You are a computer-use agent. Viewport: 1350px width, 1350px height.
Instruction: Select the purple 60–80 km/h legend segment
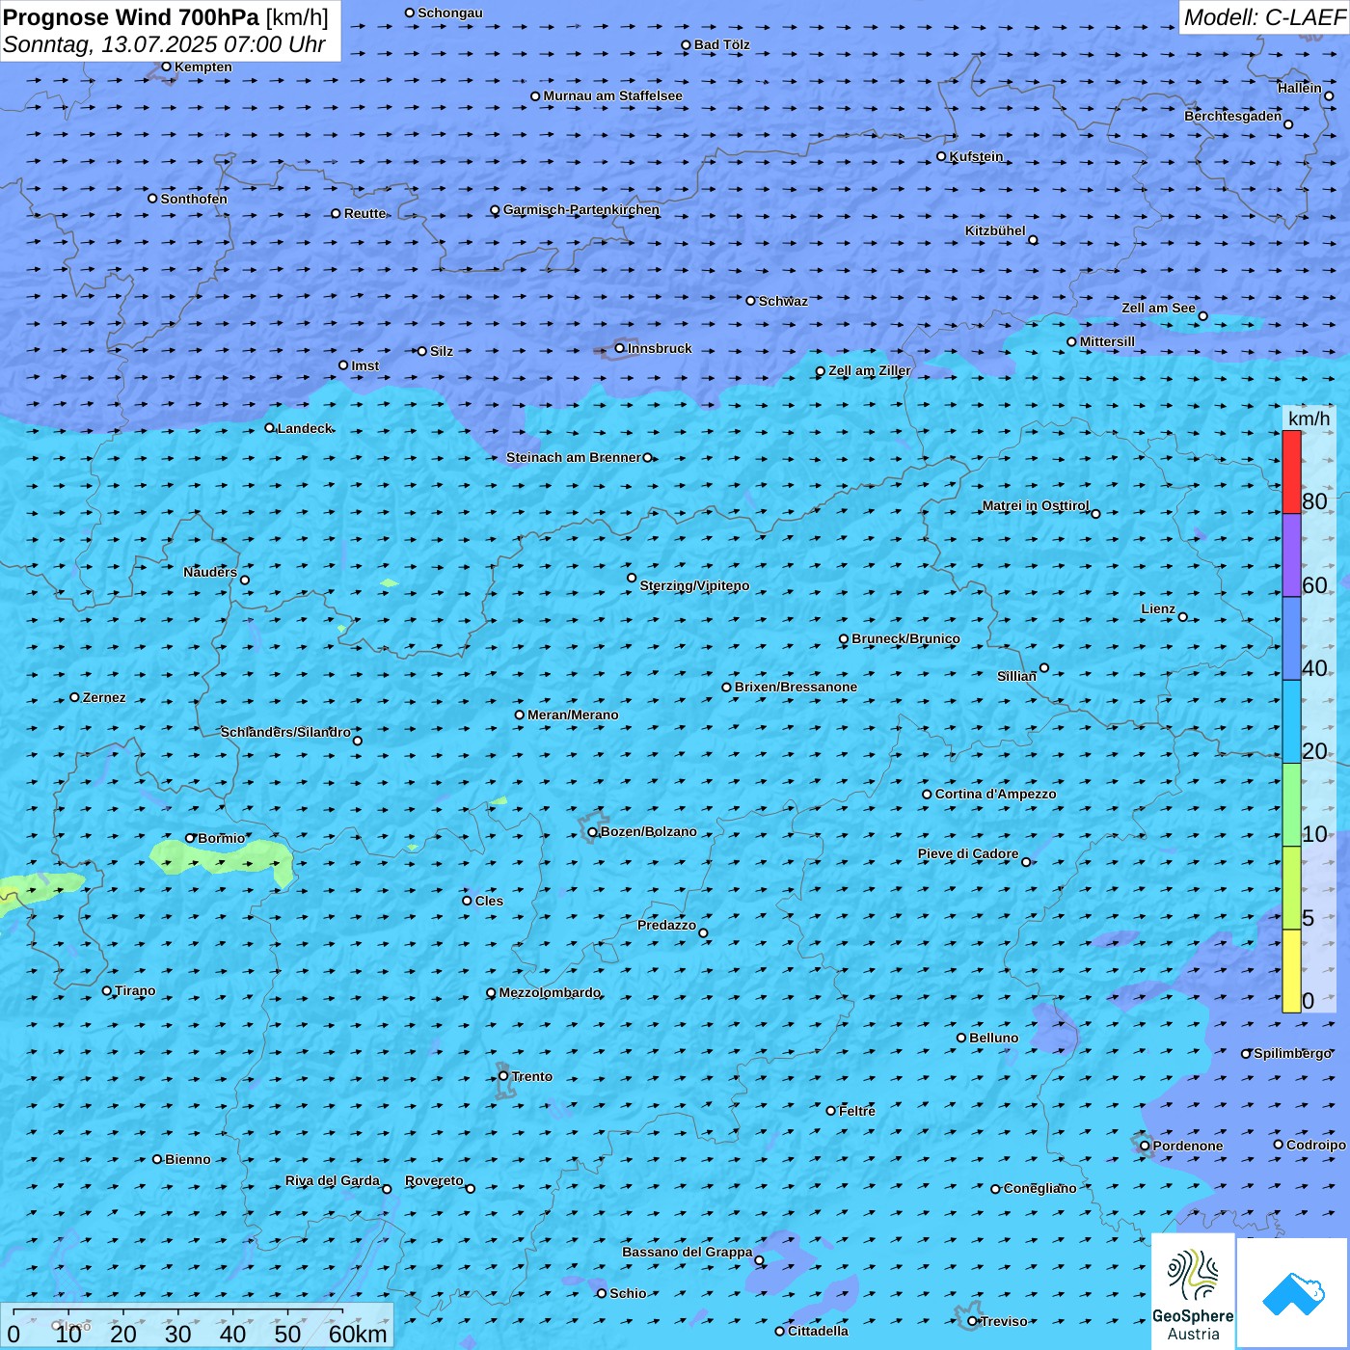coord(1291,555)
